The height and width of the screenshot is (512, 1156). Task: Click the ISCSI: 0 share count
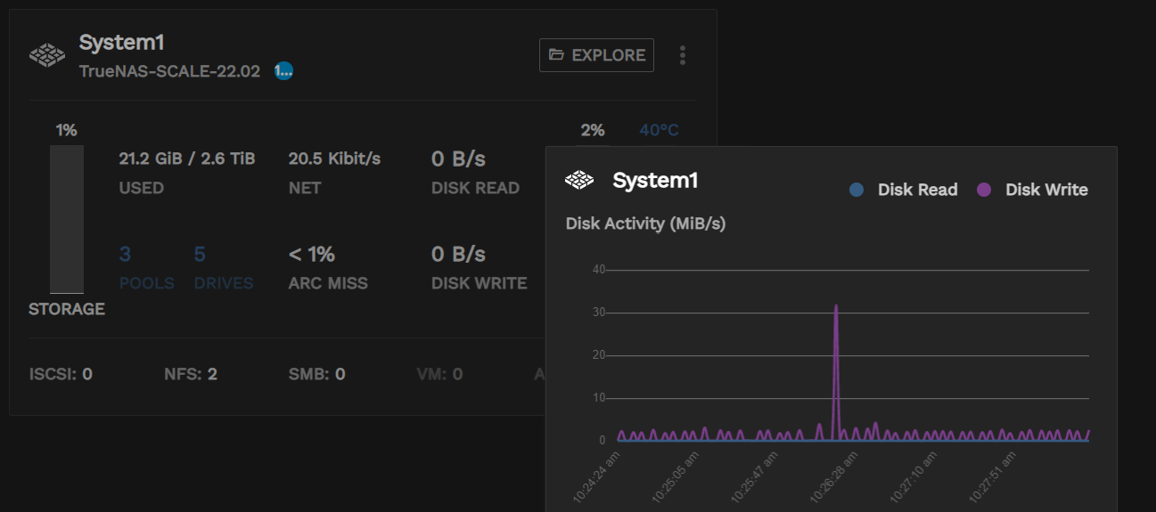[x=61, y=374]
